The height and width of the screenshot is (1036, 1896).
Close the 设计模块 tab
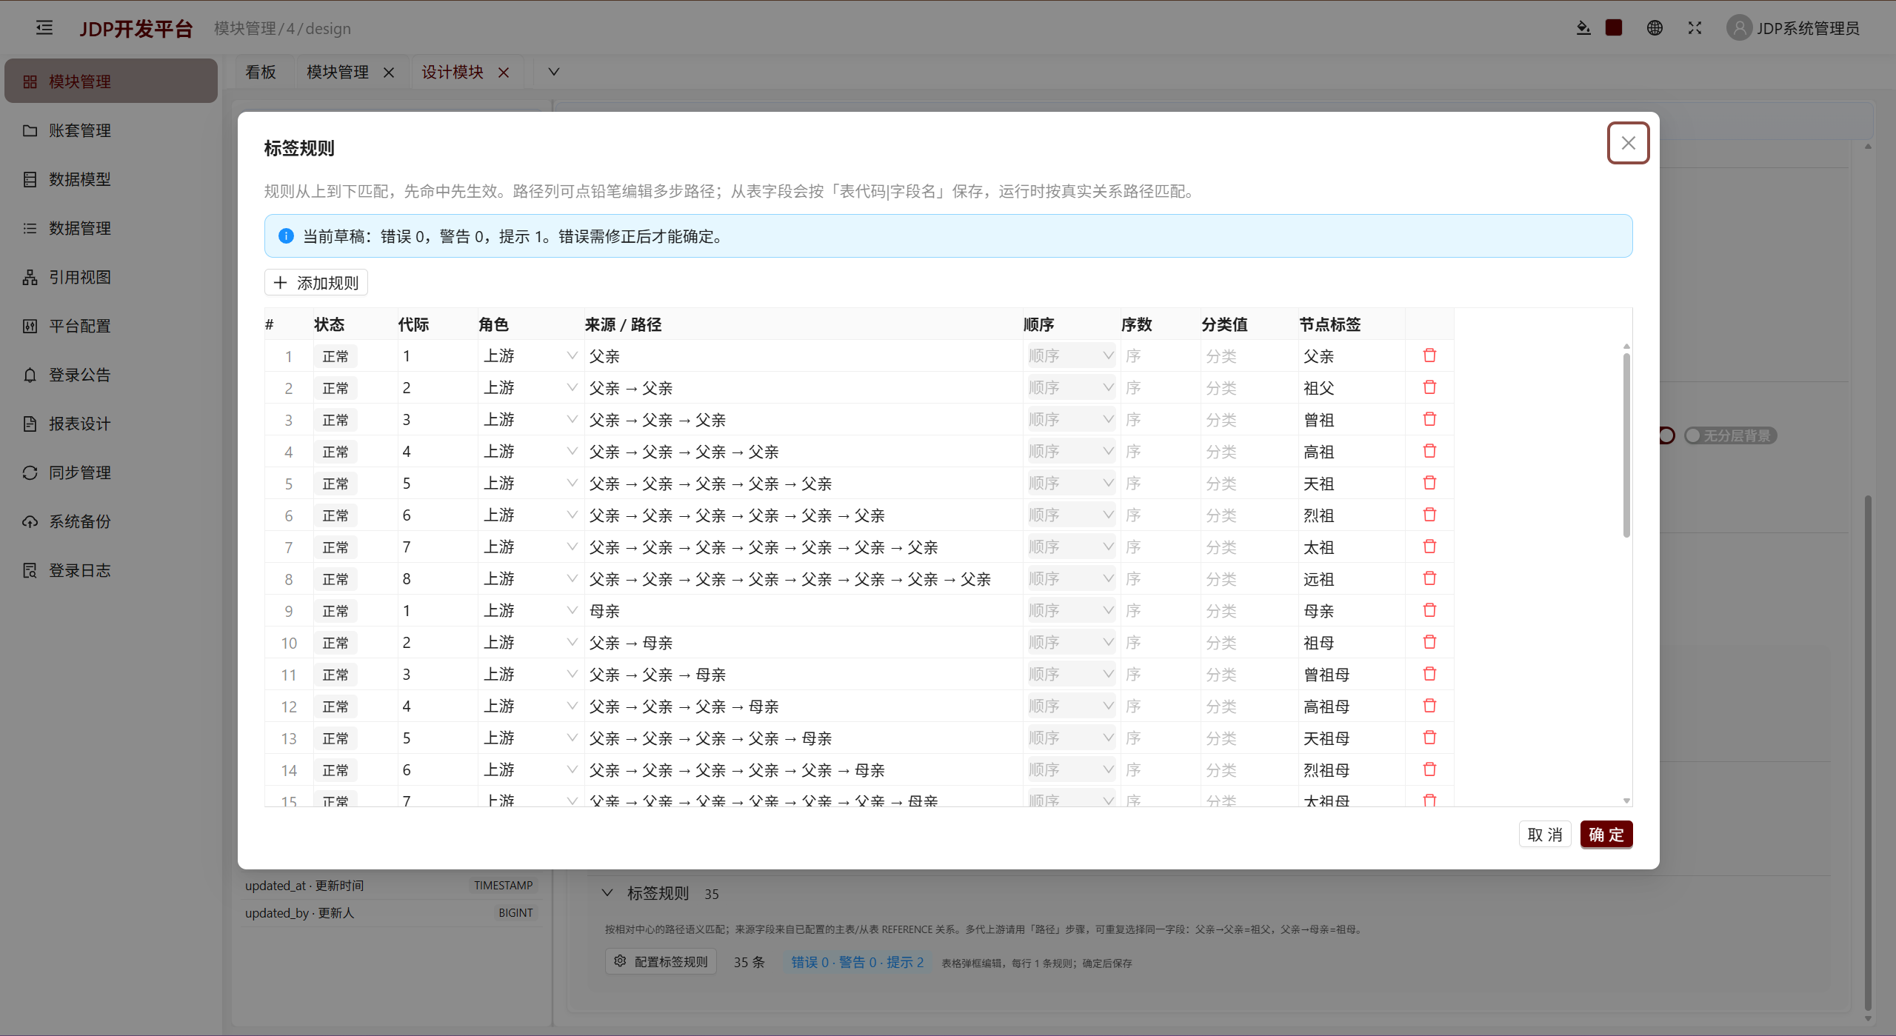(x=504, y=73)
